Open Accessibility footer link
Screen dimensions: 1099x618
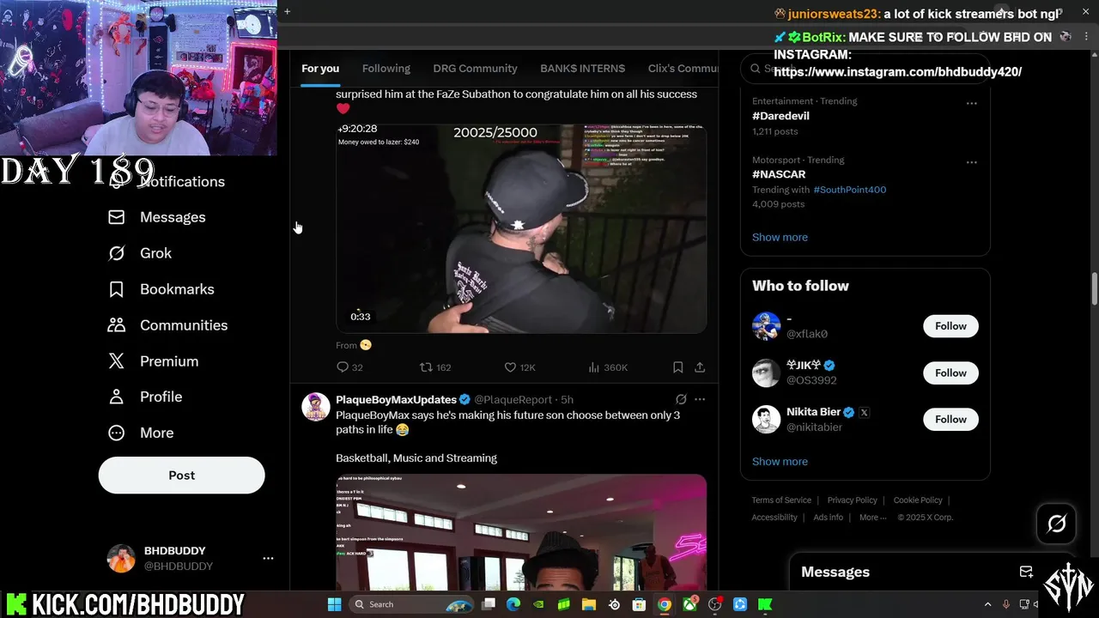[x=774, y=518]
